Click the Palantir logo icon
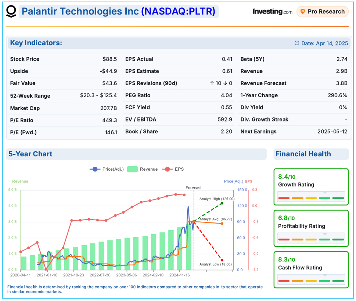This screenshot has width=356, height=301. (x=11, y=11)
